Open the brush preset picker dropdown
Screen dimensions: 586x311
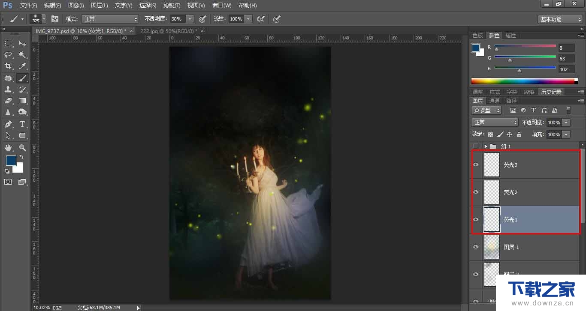[x=44, y=19]
